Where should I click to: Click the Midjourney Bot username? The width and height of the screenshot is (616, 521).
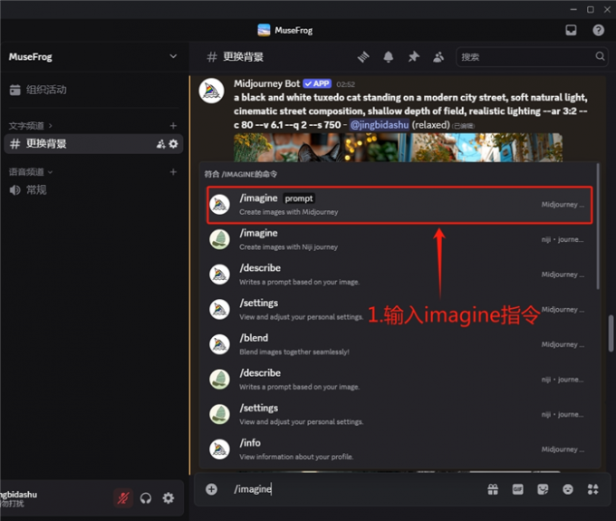pyautogui.click(x=266, y=83)
